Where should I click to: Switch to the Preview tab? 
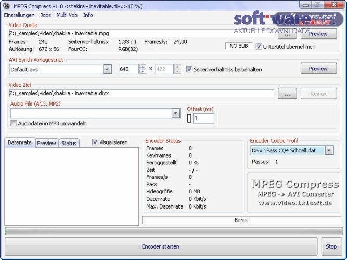pos(47,144)
